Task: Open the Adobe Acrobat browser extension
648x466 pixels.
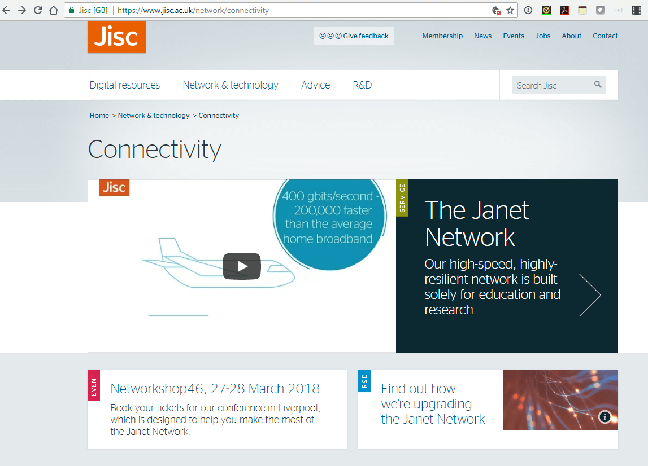Action: pyautogui.click(x=564, y=10)
